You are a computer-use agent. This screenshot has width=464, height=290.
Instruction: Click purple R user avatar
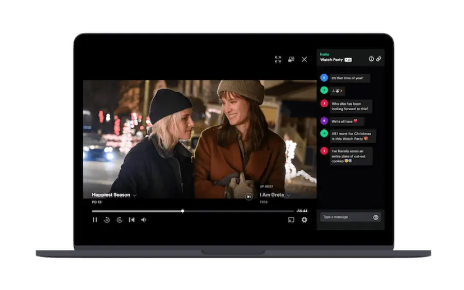pos(324,121)
